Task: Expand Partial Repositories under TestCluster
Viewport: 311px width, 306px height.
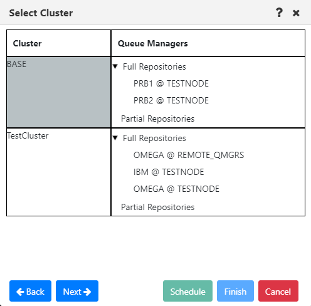Action: point(157,207)
